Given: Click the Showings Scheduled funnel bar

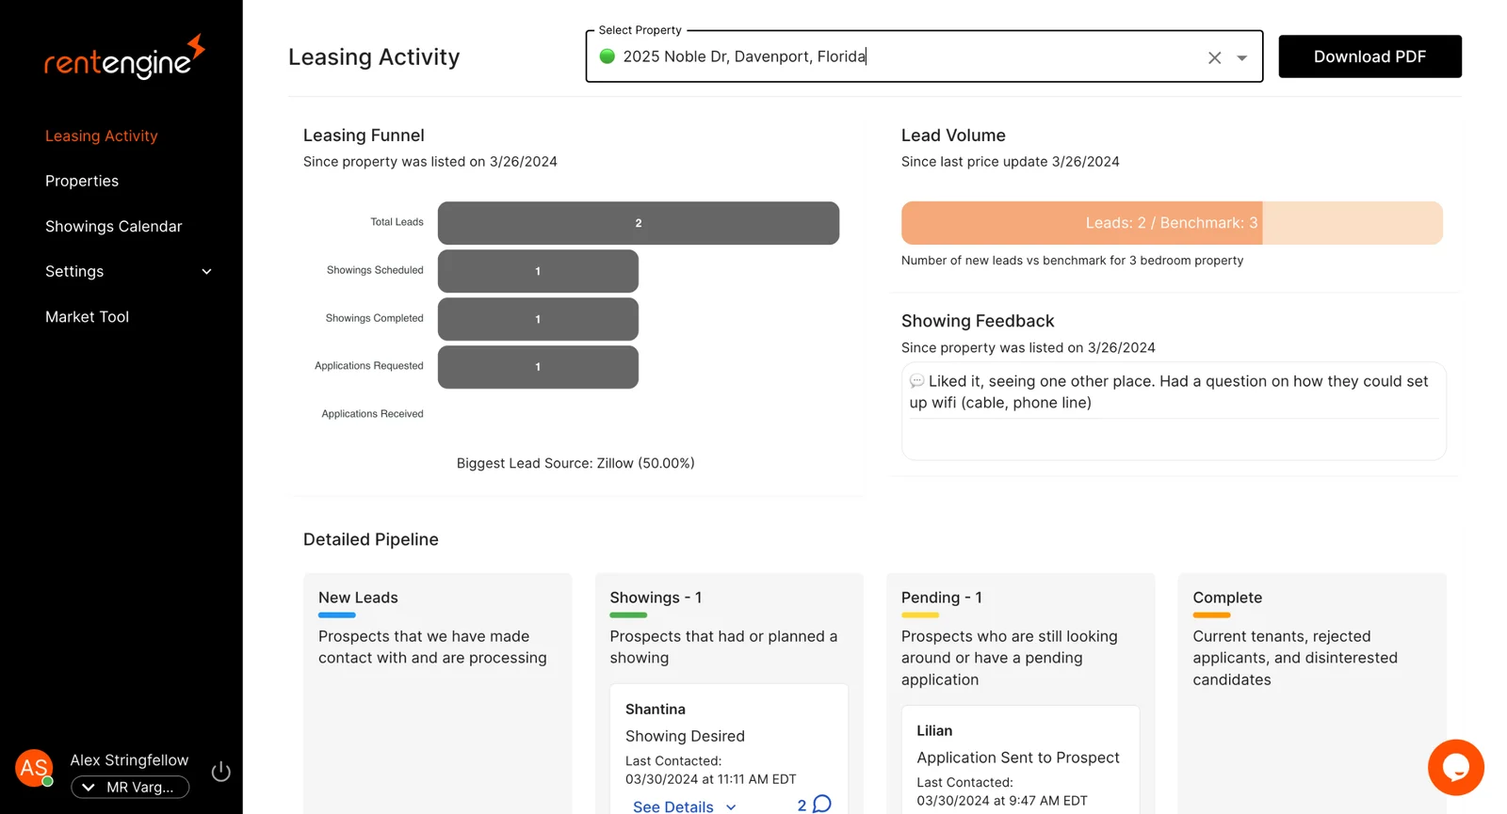Looking at the screenshot, I should (x=538, y=271).
